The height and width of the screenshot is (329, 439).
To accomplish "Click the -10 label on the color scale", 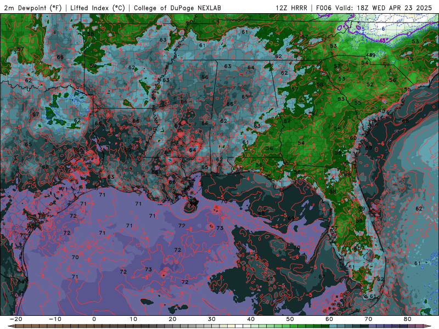I will click(55, 319).
